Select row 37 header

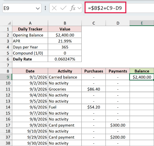[x=6, y=137]
